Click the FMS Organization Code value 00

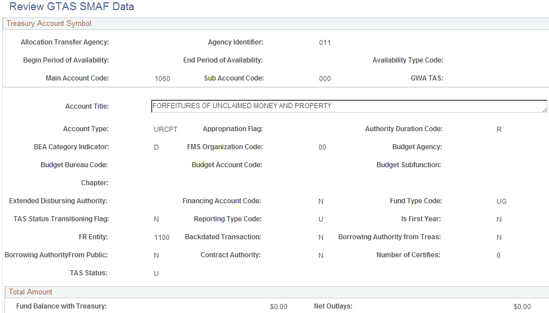click(322, 147)
